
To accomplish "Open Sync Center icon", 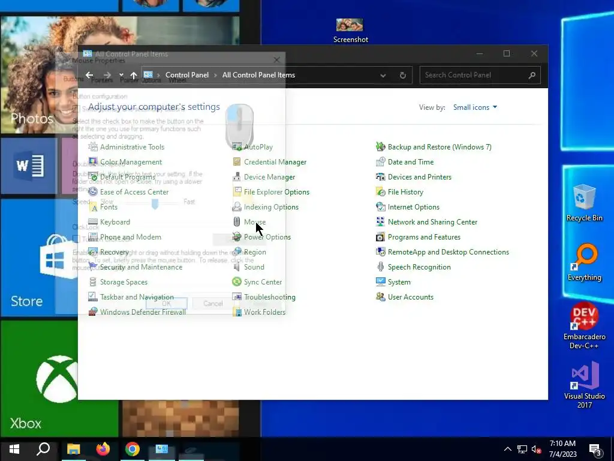I will coord(236,282).
